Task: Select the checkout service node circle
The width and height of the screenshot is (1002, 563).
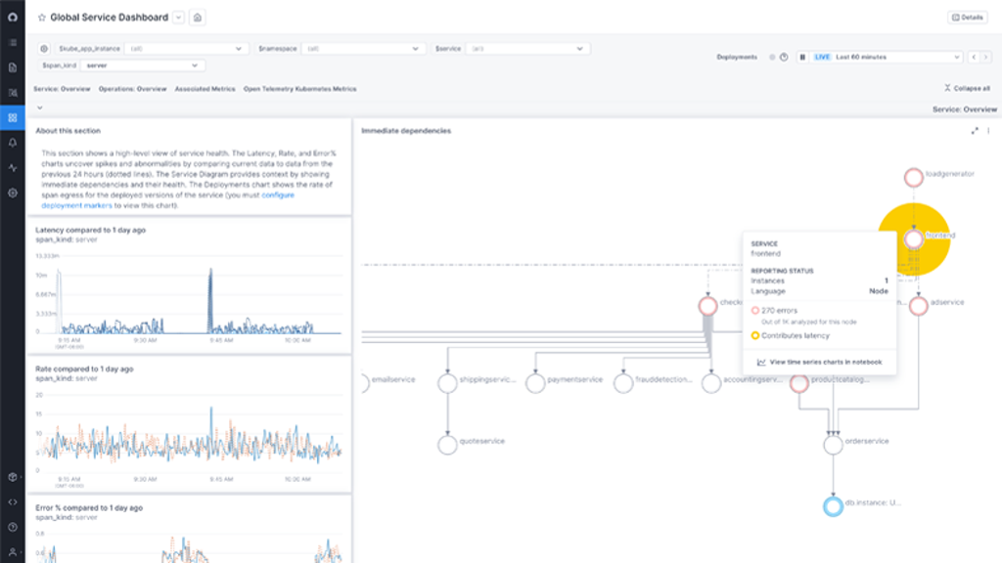Action: pos(707,306)
